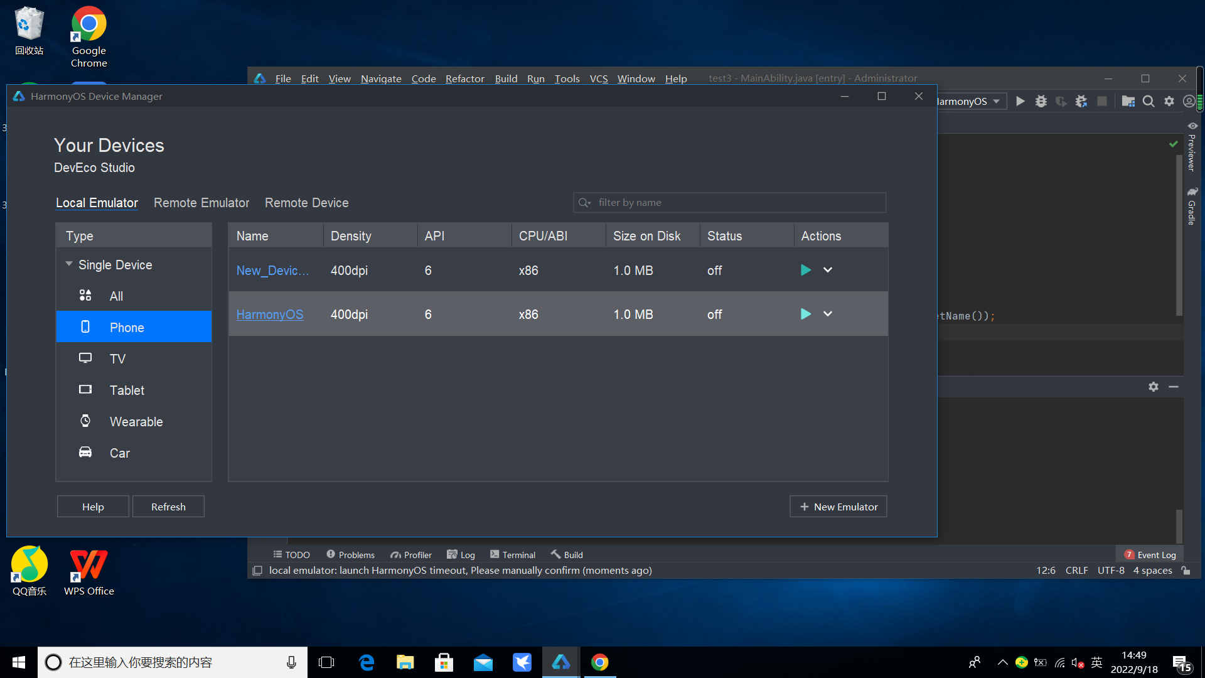The width and height of the screenshot is (1205, 678).
Task: Switch to Remote Device tab
Action: coord(306,203)
